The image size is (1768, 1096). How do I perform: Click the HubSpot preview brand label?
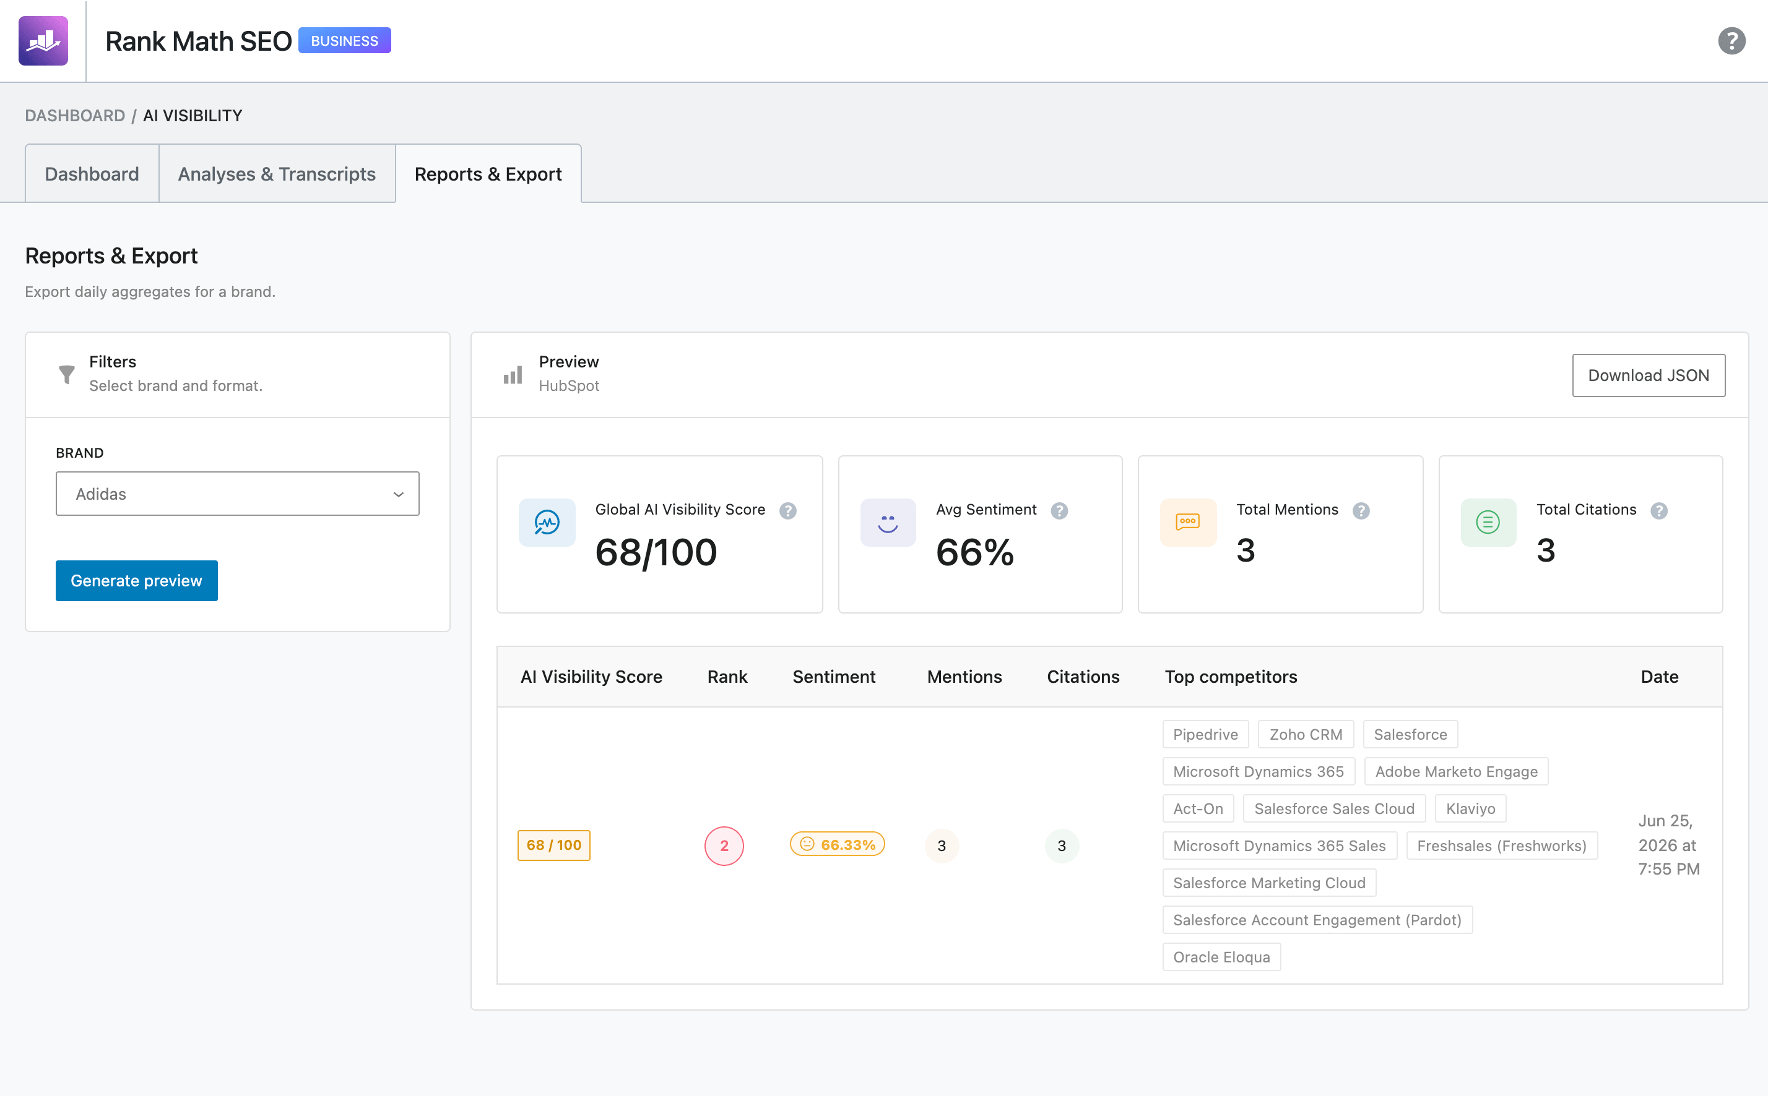point(569,385)
